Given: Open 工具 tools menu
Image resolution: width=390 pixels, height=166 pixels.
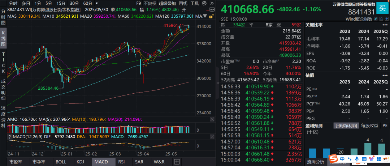Looking at the screenshot, I should (195, 4).
